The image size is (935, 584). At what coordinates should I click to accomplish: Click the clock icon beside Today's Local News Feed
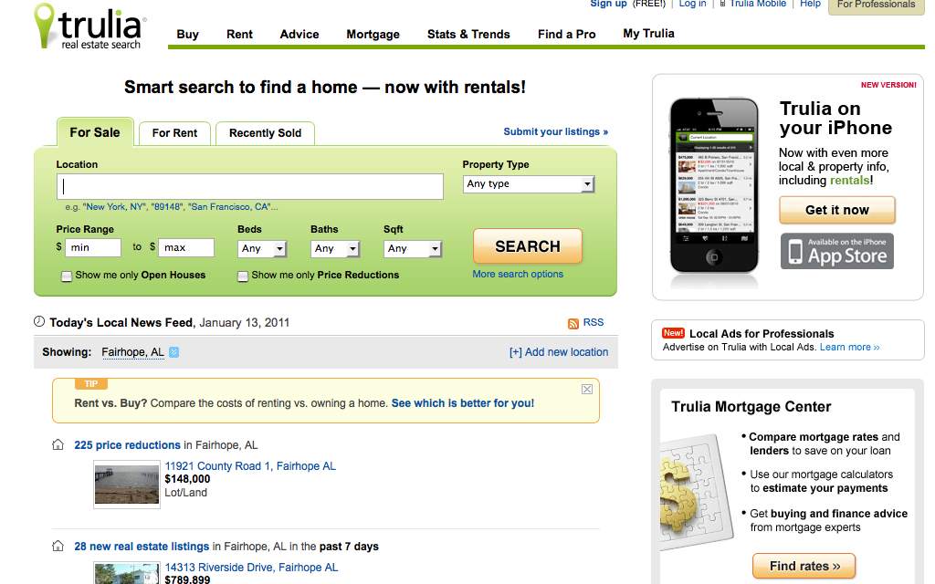click(x=39, y=322)
